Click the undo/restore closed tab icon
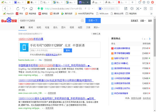The height and width of the screenshot is (112, 156). [x=24, y=9]
